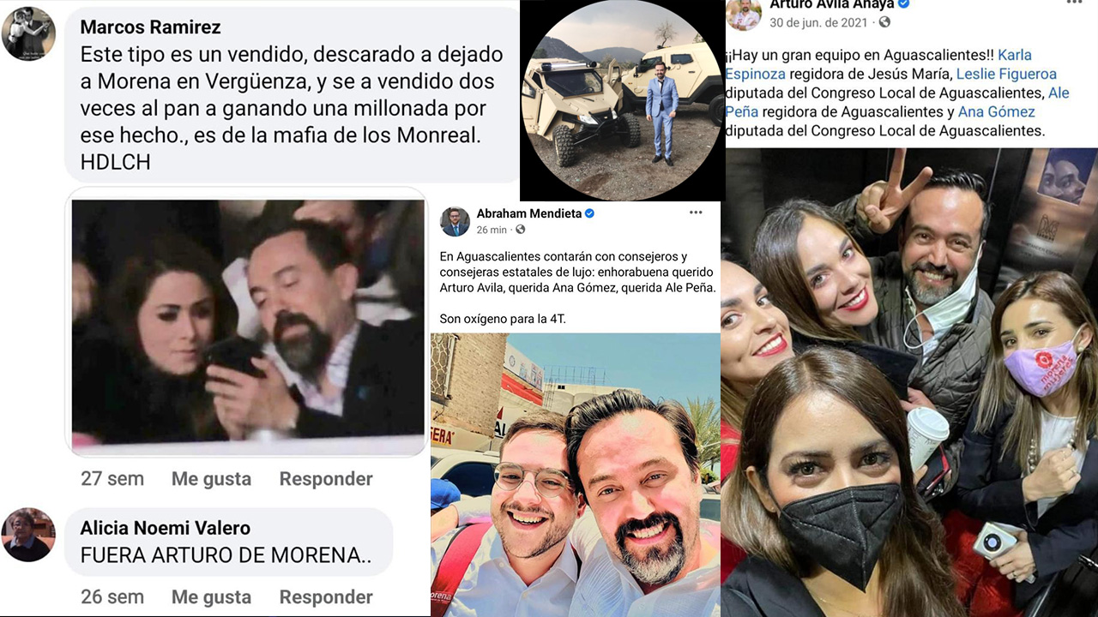Like Marcos Ramirez's comment with Me gusta

pyautogui.click(x=211, y=479)
